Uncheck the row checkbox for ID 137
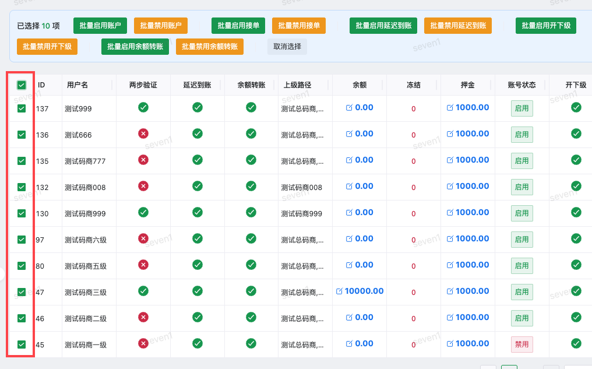Viewport: 592px width, 369px height. coord(22,108)
